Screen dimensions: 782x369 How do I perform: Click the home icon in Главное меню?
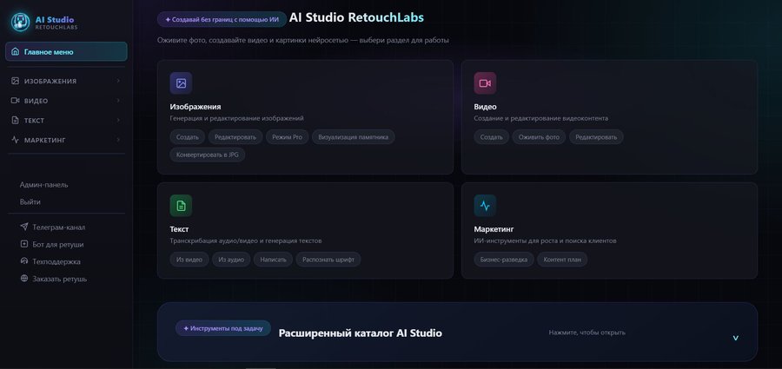tap(16, 52)
